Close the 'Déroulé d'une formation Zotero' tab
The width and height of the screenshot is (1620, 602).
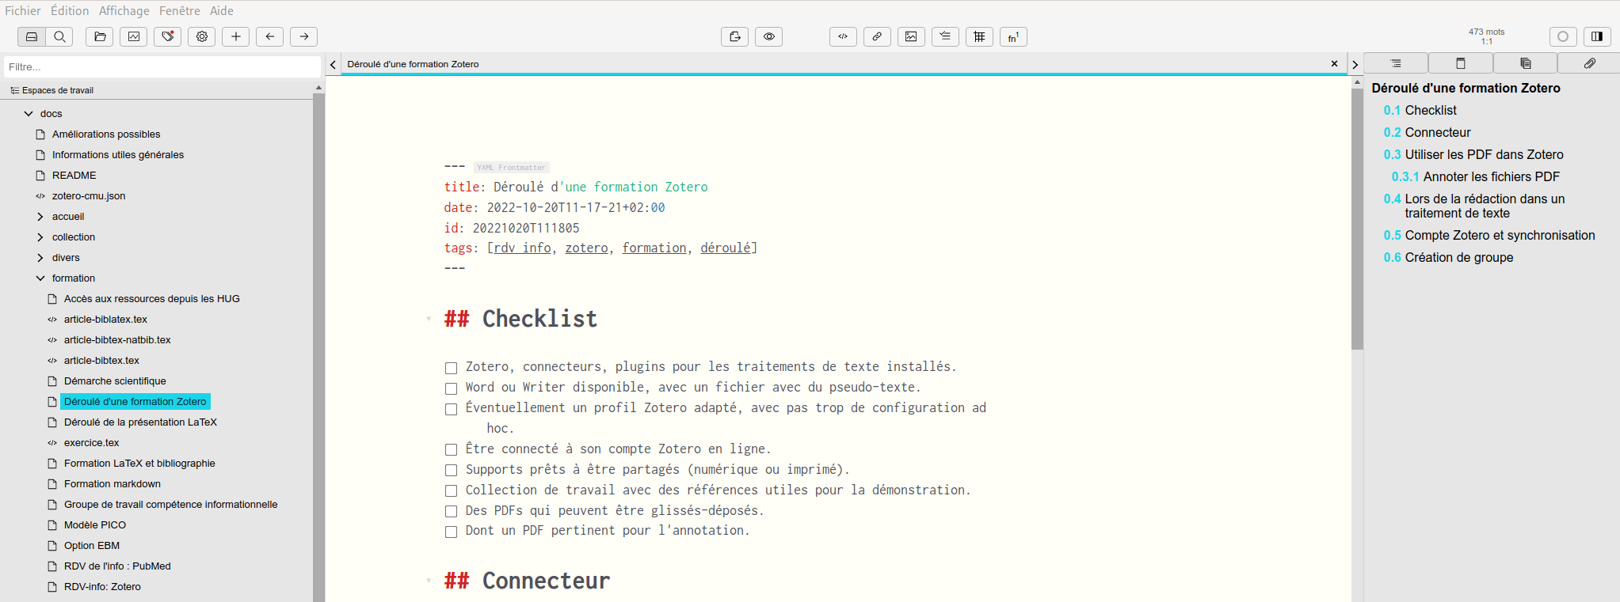[1334, 64]
